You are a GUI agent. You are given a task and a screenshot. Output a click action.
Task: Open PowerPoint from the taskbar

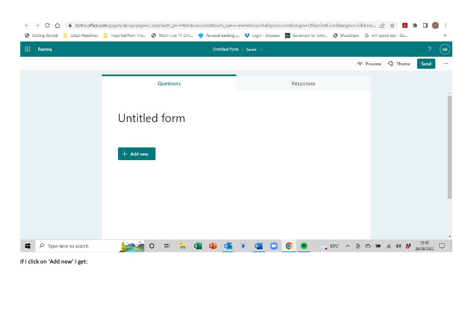(213, 246)
